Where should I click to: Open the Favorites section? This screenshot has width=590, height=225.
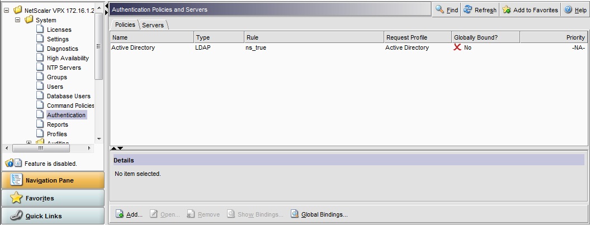[x=53, y=198]
